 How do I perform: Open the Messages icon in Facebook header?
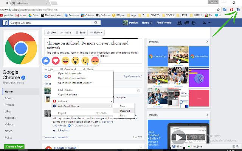(186, 23)
